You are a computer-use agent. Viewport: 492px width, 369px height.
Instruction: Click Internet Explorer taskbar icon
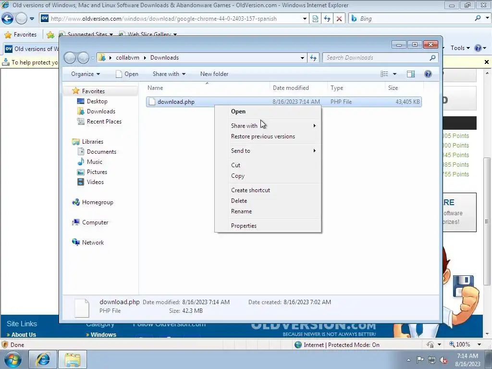(x=43, y=359)
